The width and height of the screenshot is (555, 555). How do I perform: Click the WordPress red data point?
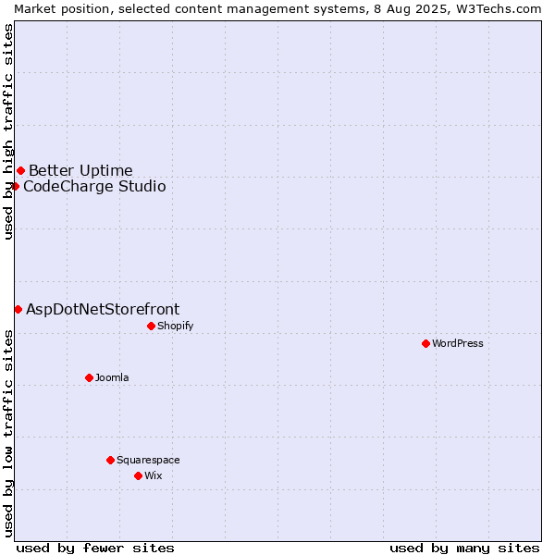point(425,344)
